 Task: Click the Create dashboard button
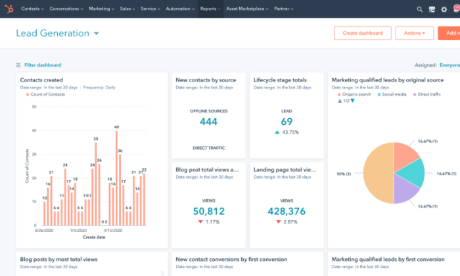click(x=362, y=33)
